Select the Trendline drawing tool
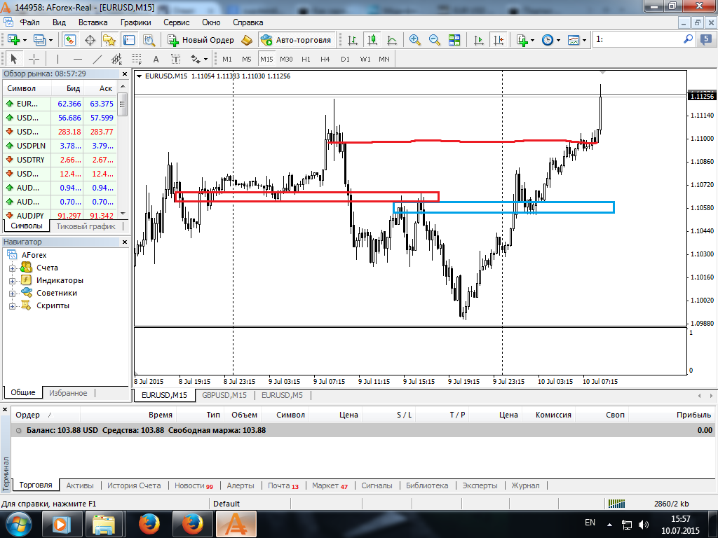718x538 pixels. (97, 59)
